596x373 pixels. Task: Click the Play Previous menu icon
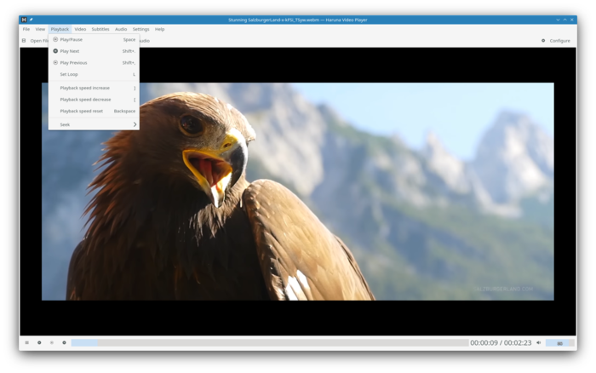point(55,62)
